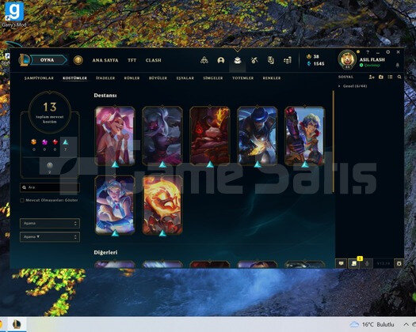Switch to the EŞYALAR tab
This screenshot has width=416, height=332.
point(185,78)
